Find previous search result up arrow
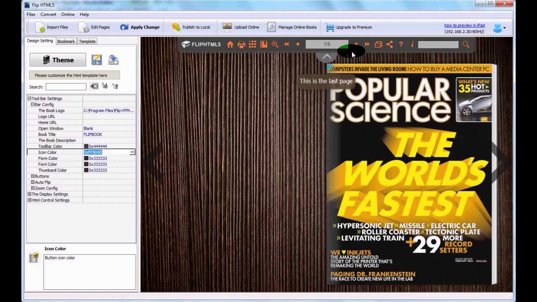The image size is (537, 302). tap(115, 86)
